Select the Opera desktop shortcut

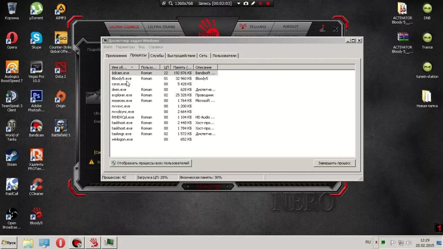click(x=12, y=40)
